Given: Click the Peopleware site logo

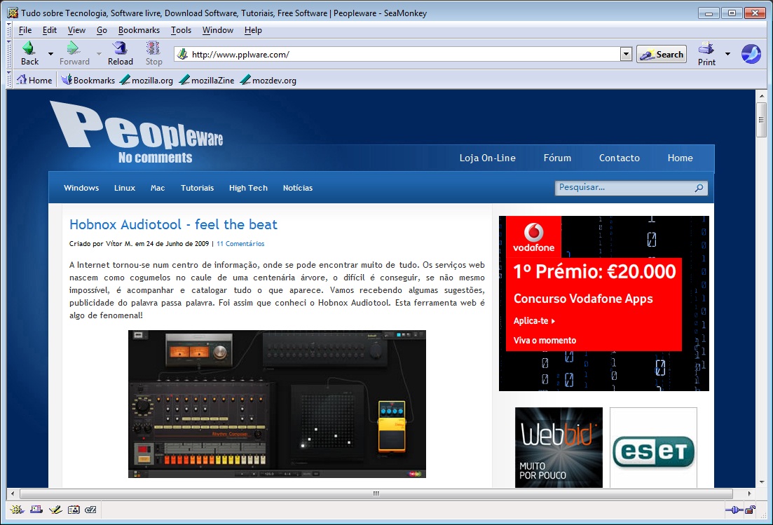Looking at the screenshot, I should point(137,132).
